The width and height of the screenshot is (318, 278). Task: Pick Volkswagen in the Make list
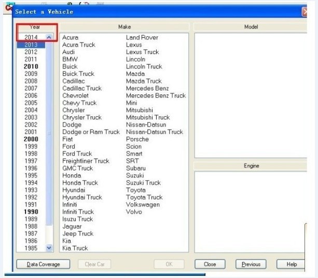click(x=143, y=204)
